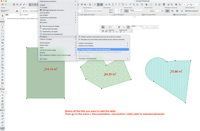Choose Placer étiquettes sur éléments sélectionnés

[x=103, y=49]
